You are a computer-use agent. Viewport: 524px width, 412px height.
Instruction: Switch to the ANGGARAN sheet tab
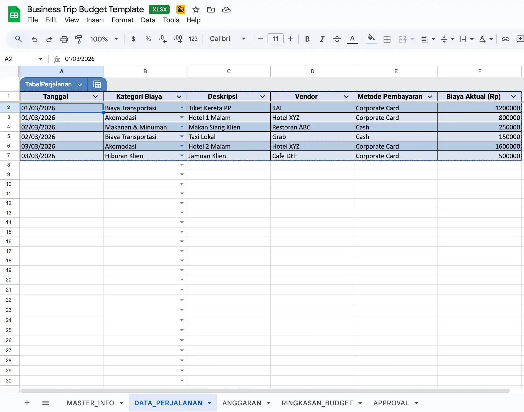242,403
